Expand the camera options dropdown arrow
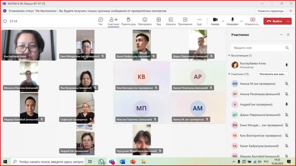 point(222,20)
